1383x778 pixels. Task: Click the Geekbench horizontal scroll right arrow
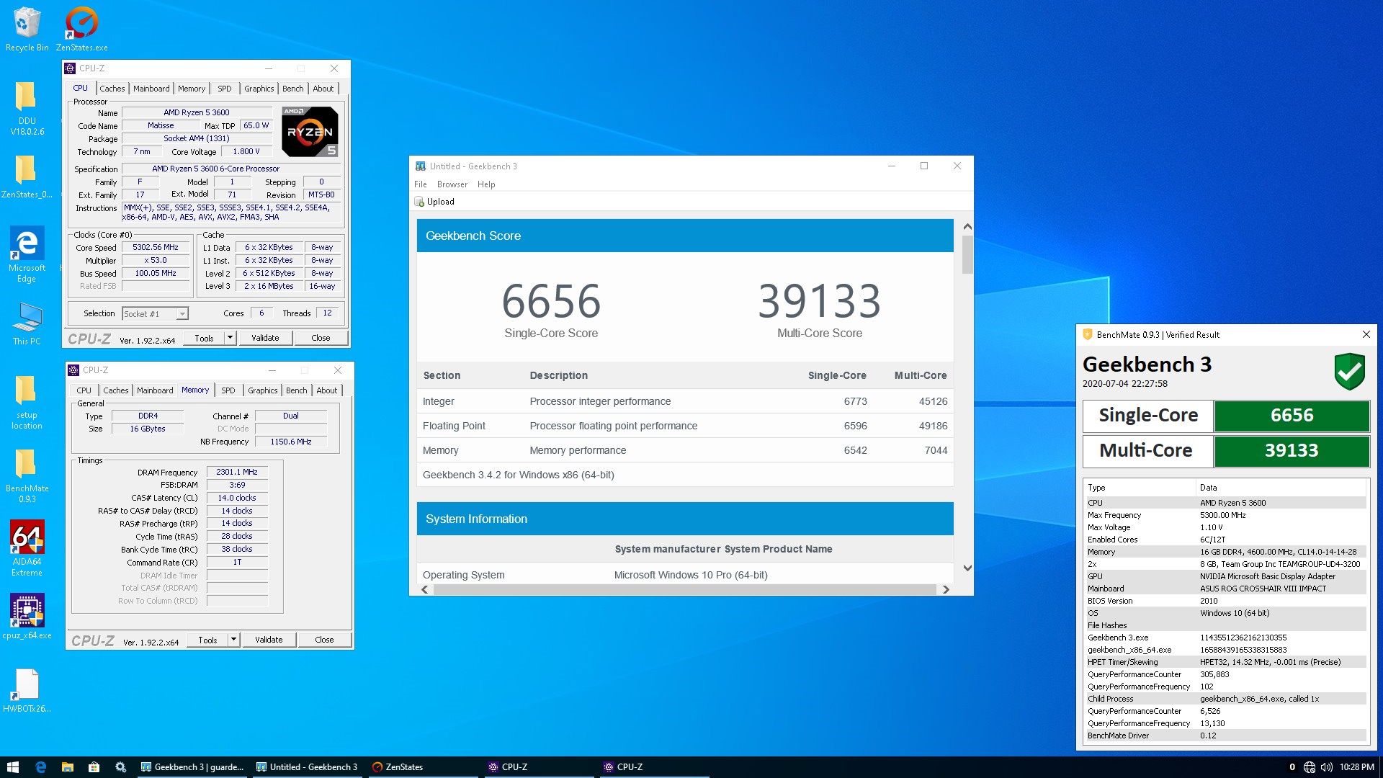point(946,590)
